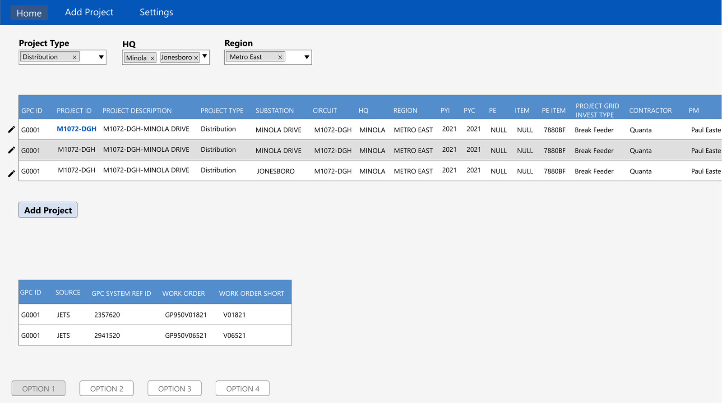The width and height of the screenshot is (722, 403).
Task: Click the GPC ID header in projects table
Action: [x=32, y=111]
